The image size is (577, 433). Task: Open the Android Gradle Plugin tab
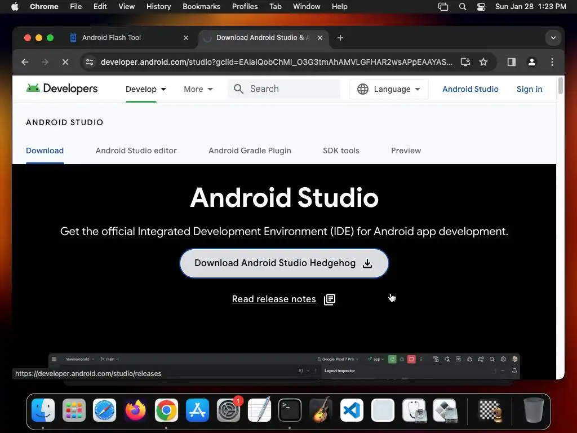pyautogui.click(x=250, y=151)
